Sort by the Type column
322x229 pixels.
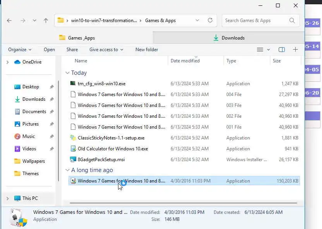click(x=231, y=61)
